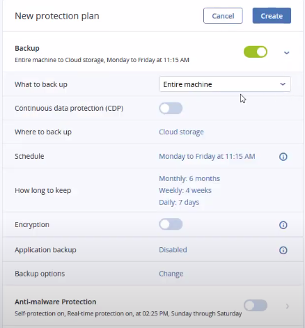Cancel the new protection plan

tap(223, 16)
